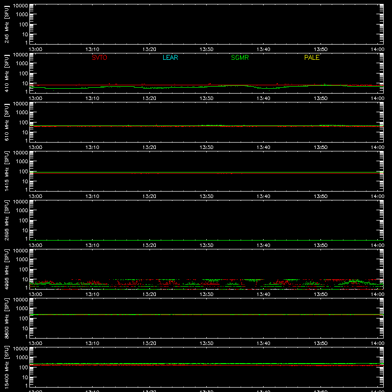Viewport: 392px width, 392px height.
Task: Click the red SVTO legend label
Action: pyautogui.click(x=99, y=57)
